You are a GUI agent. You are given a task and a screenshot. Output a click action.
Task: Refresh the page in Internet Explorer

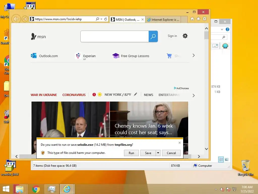[106, 19]
